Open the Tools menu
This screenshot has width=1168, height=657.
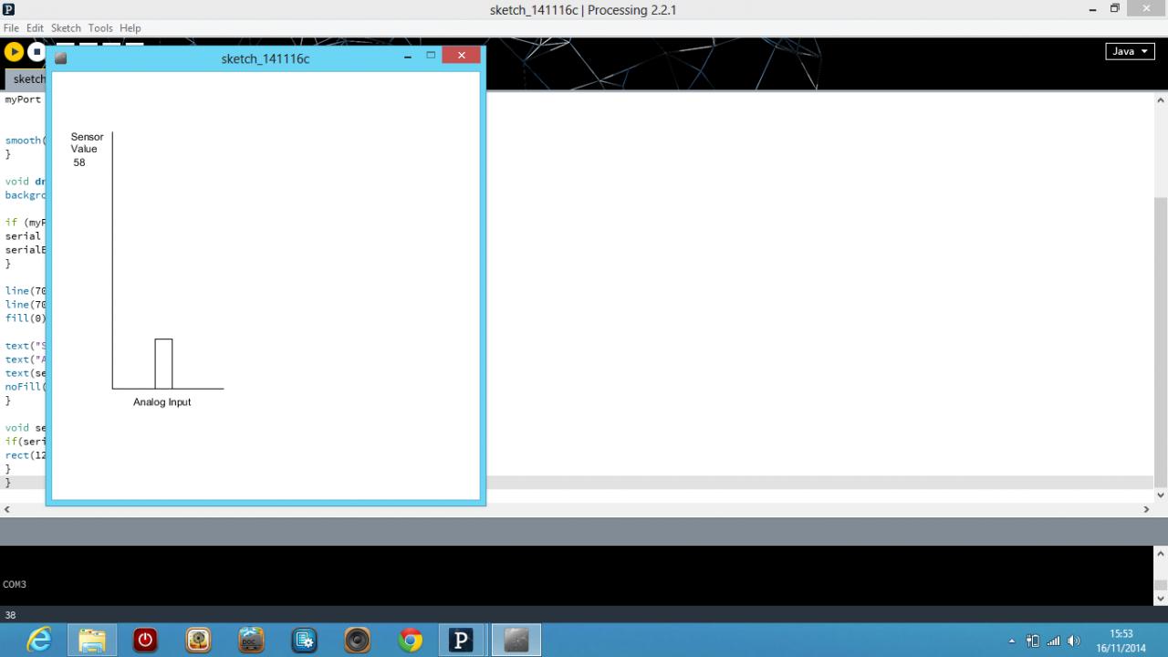(x=100, y=28)
